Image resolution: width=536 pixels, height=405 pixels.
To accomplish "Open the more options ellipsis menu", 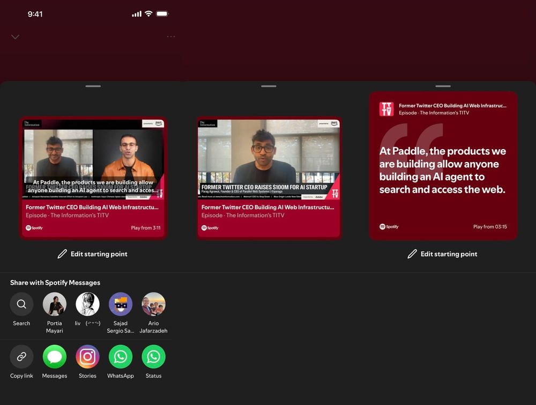I will click(x=171, y=36).
